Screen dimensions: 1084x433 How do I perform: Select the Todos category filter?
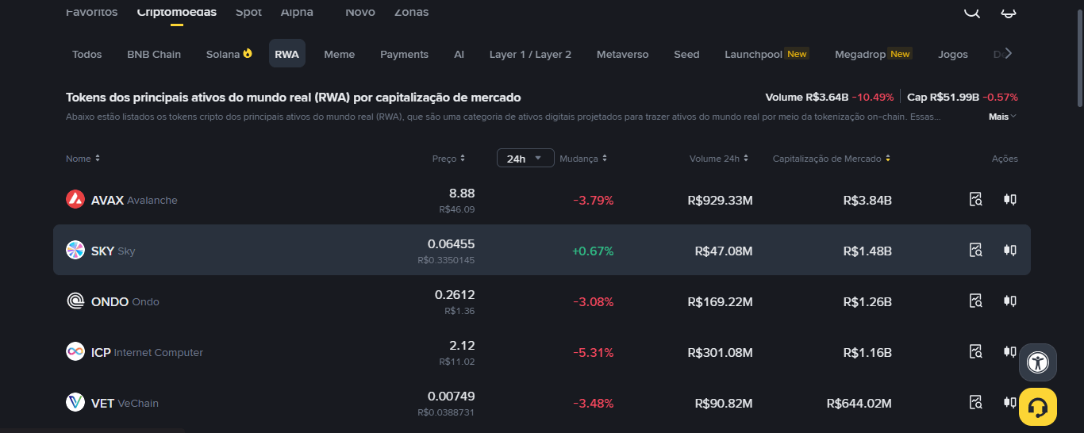[87, 54]
